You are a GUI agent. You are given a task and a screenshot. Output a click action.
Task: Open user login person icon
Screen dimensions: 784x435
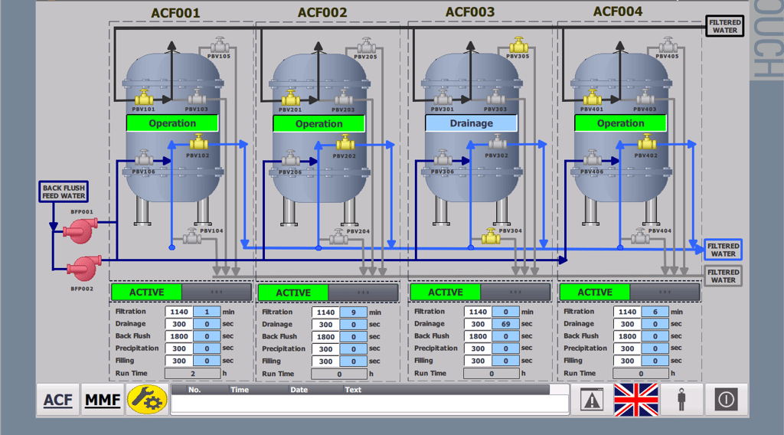click(681, 400)
